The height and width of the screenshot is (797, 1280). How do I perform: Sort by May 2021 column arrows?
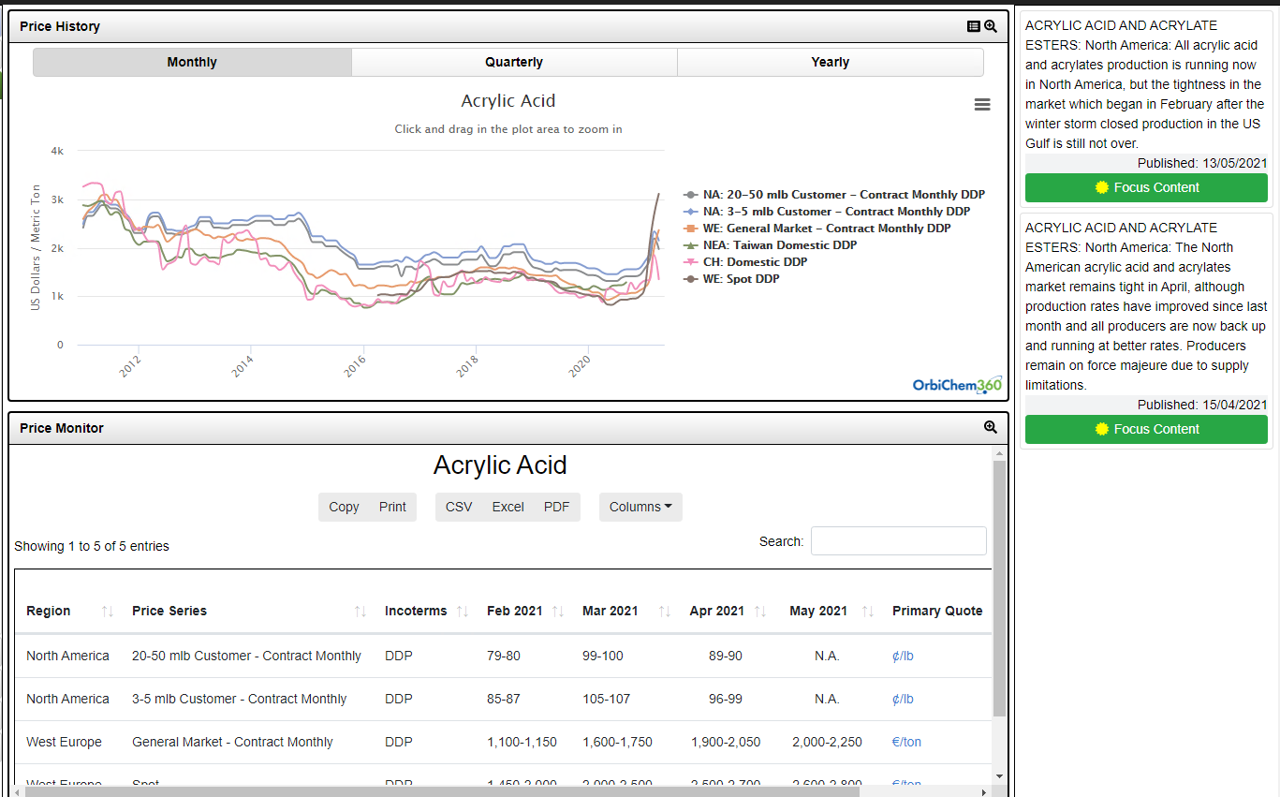point(868,611)
